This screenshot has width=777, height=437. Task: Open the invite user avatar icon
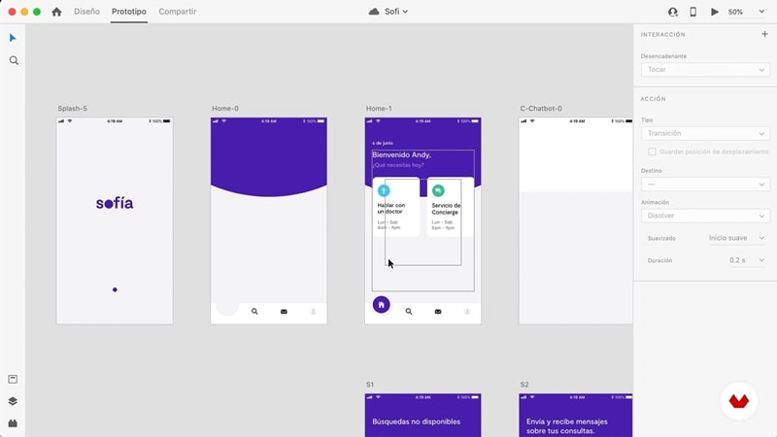point(672,12)
